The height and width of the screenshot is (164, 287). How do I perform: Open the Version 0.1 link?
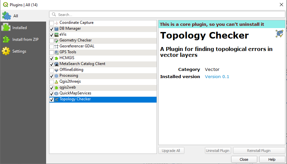[x=217, y=76]
